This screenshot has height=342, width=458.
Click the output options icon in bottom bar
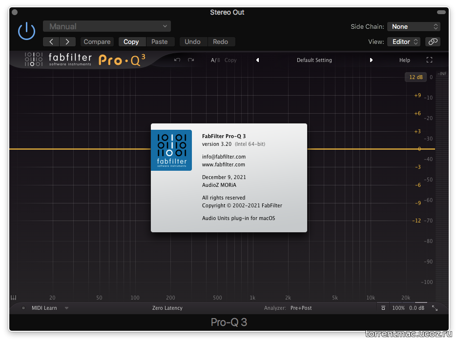coord(383,308)
